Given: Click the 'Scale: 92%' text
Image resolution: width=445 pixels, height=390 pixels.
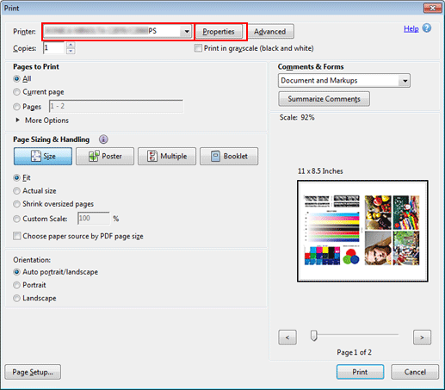Looking at the screenshot, I should (297, 117).
